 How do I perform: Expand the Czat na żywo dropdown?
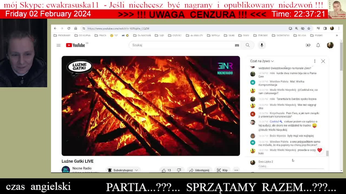click(262, 61)
